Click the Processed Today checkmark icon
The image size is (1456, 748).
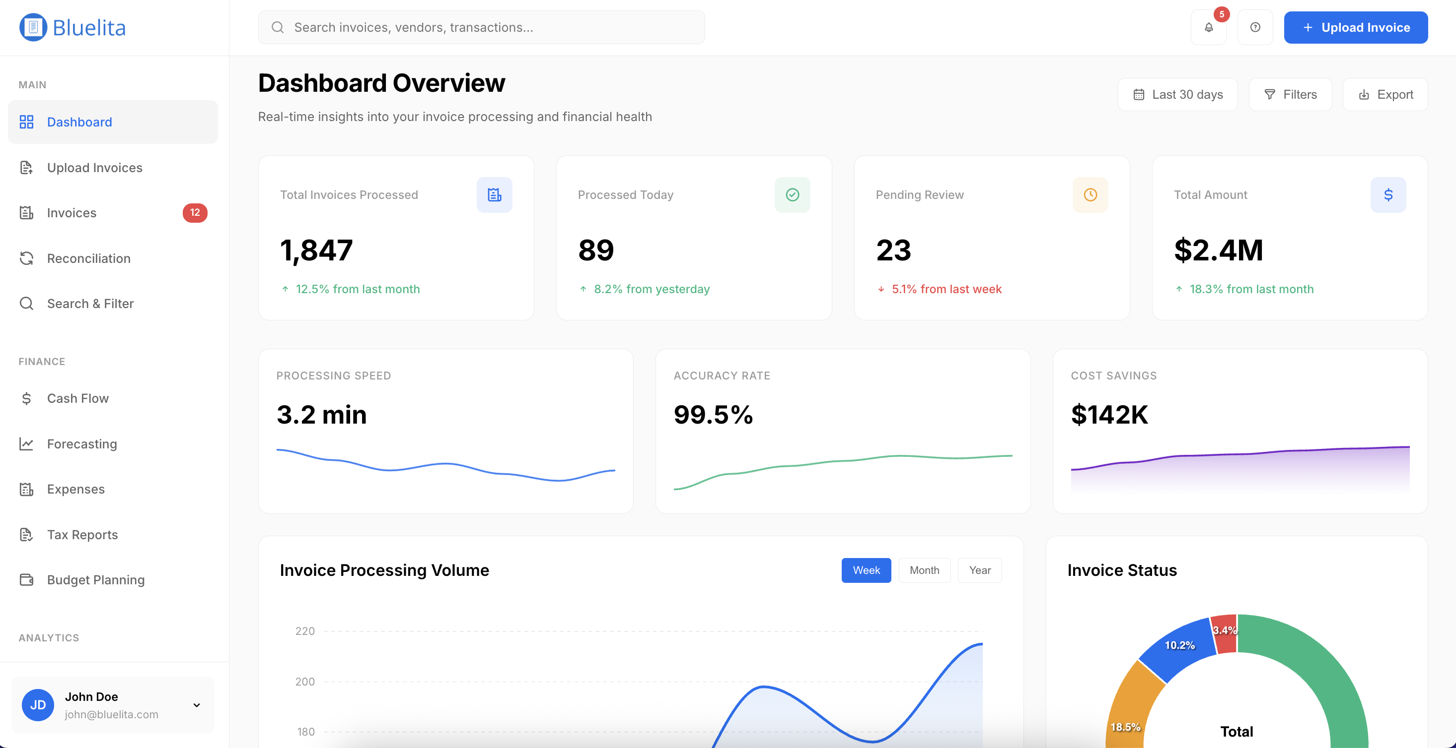(x=792, y=195)
